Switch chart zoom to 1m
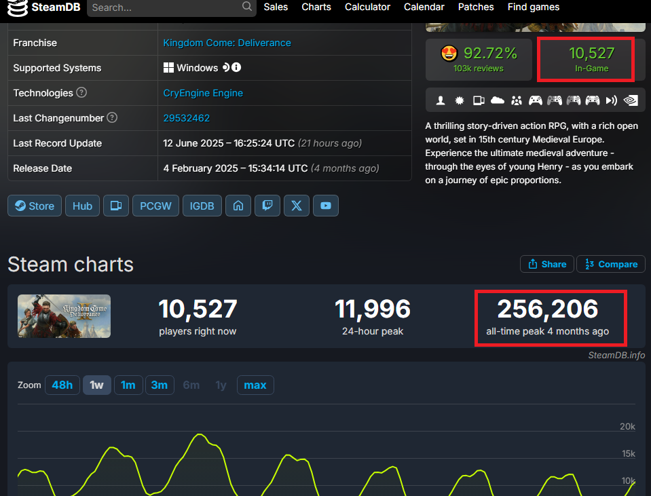 pos(128,385)
